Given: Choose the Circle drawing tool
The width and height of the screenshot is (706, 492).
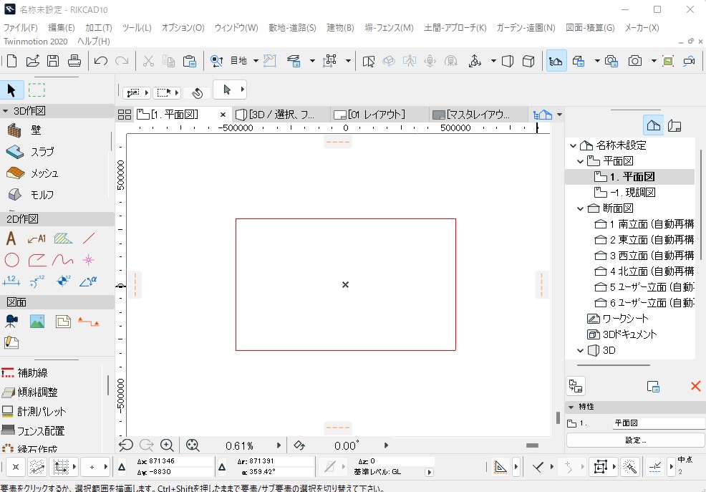Looking at the screenshot, I should (11, 260).
